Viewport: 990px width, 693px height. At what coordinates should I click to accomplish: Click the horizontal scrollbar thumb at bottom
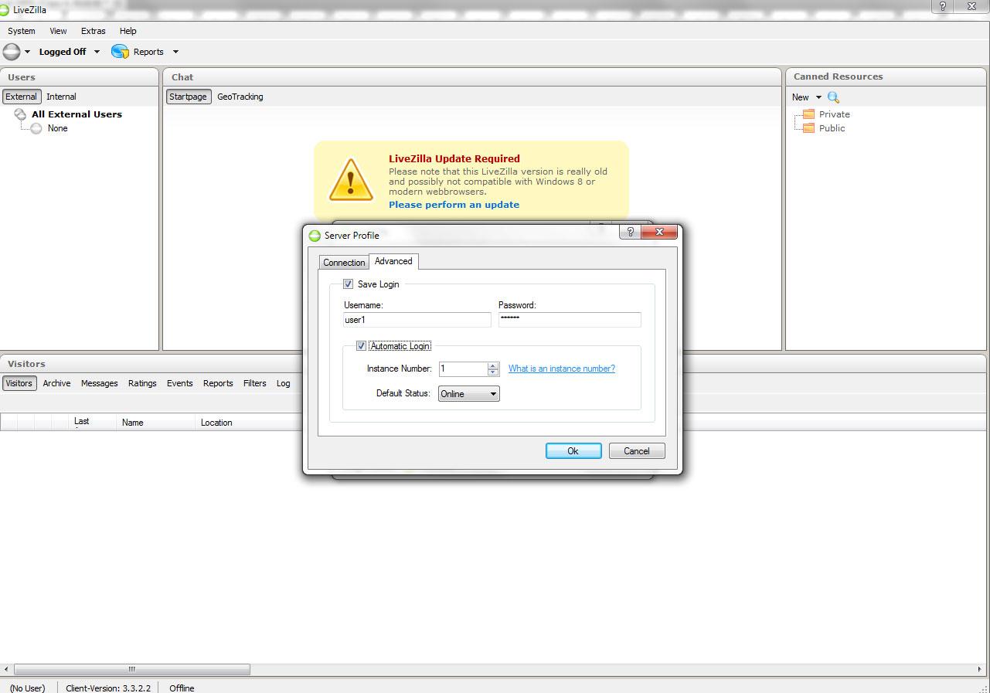pyautogui.click(x=131, y=669)
